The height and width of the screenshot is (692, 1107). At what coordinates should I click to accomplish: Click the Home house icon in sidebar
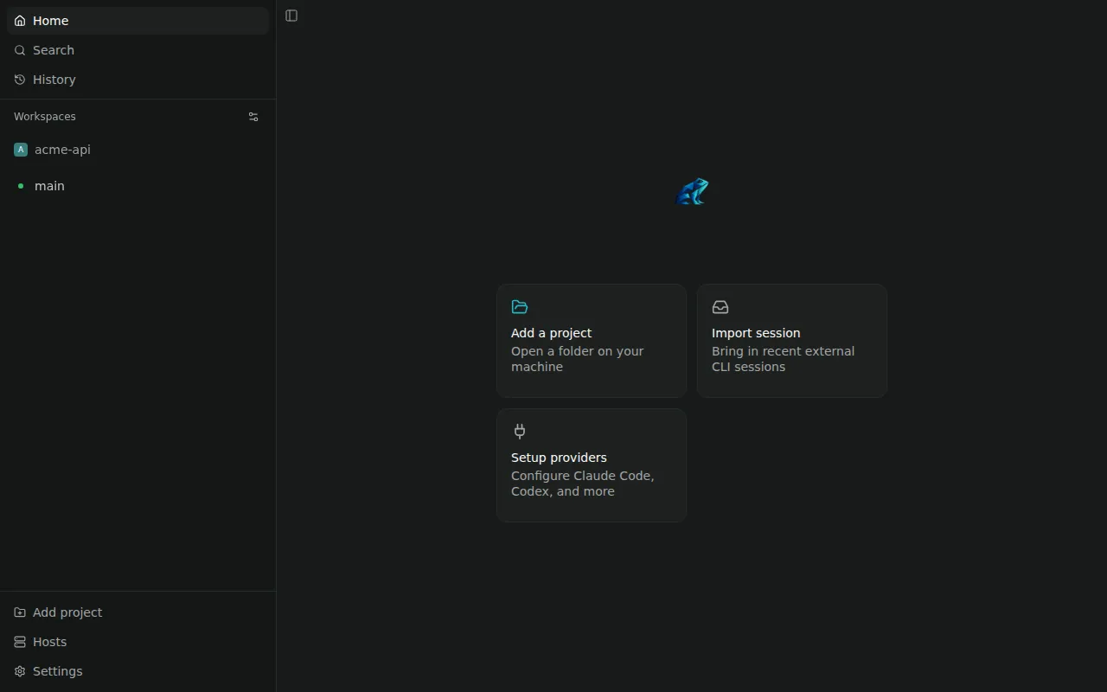(20, 21)
